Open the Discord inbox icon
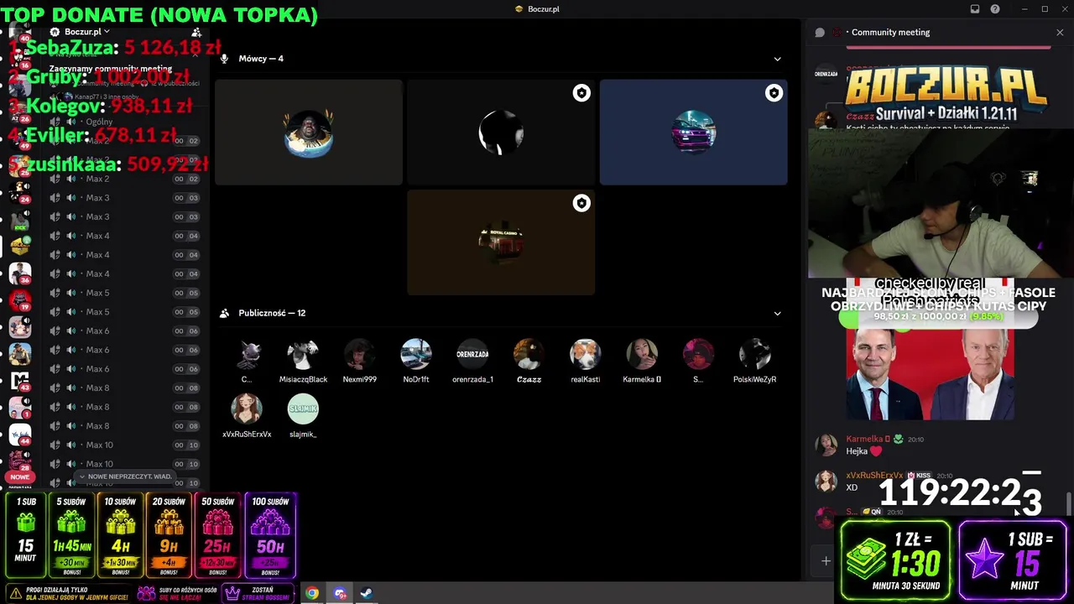 [975, 9]
